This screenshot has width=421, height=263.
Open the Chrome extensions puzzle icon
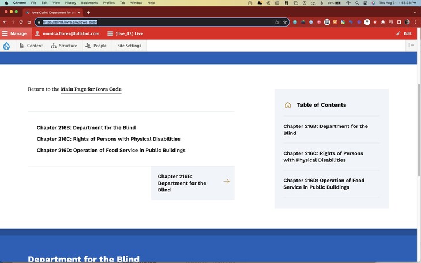(x=383, y=22)
